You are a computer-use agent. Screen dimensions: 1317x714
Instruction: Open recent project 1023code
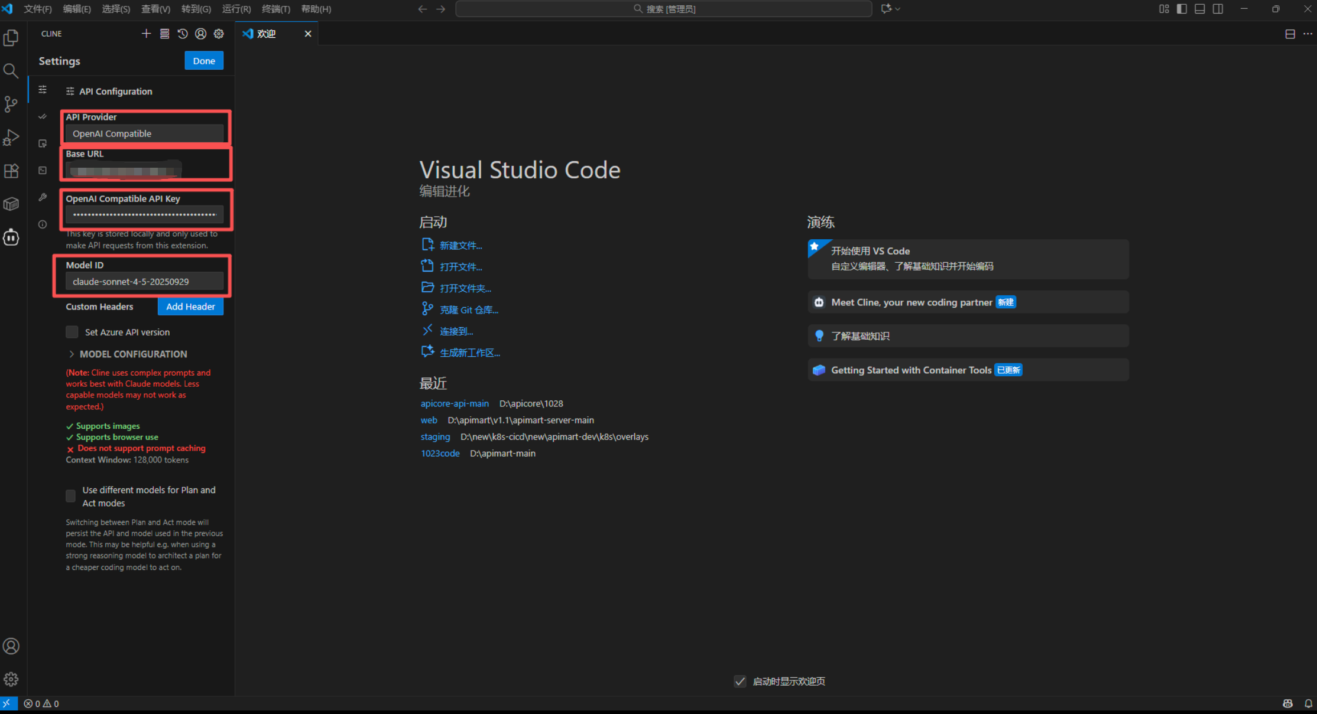click(440, 453)
